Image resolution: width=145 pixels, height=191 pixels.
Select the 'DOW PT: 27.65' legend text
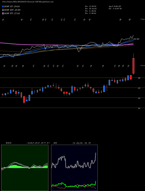tap(12, 13)
